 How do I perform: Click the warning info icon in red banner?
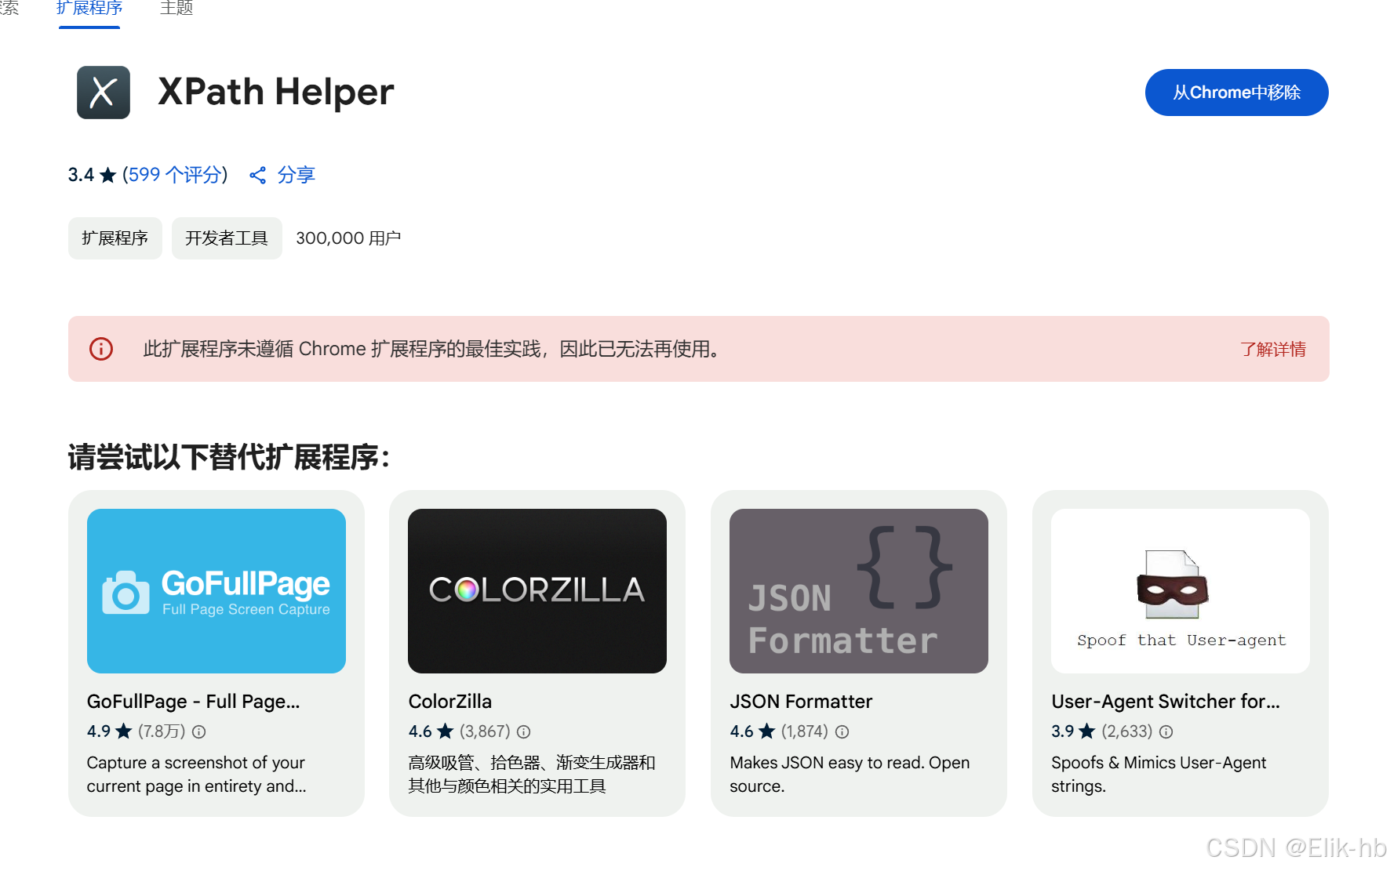click(x=100, y=349)
